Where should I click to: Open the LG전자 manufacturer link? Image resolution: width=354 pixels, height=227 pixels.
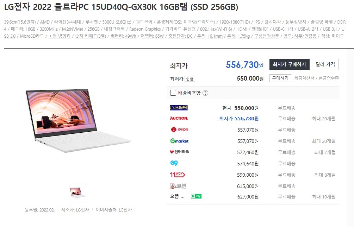pos(82,210)
